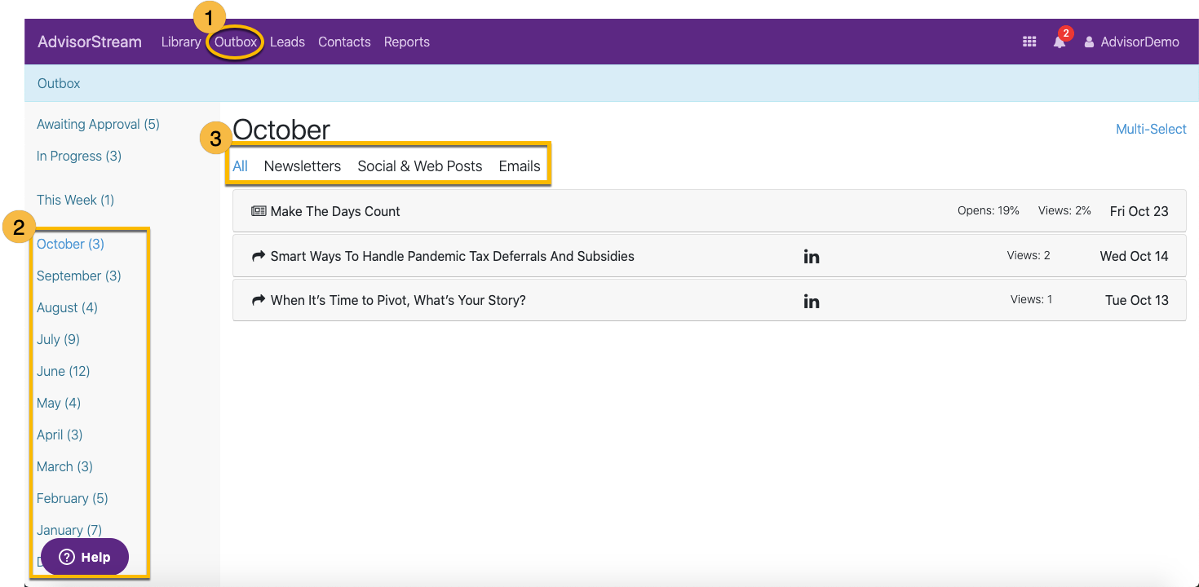Click the user profile icon beside AdvisorDemo
Screen dimensions: 1199x587
coord(1089,42)
